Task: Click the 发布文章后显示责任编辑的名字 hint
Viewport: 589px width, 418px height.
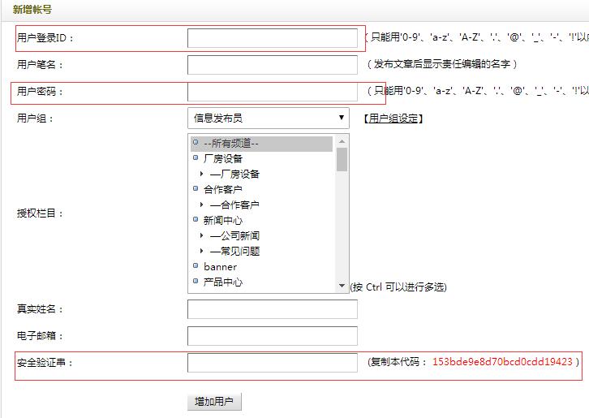Action: (442, 64)
